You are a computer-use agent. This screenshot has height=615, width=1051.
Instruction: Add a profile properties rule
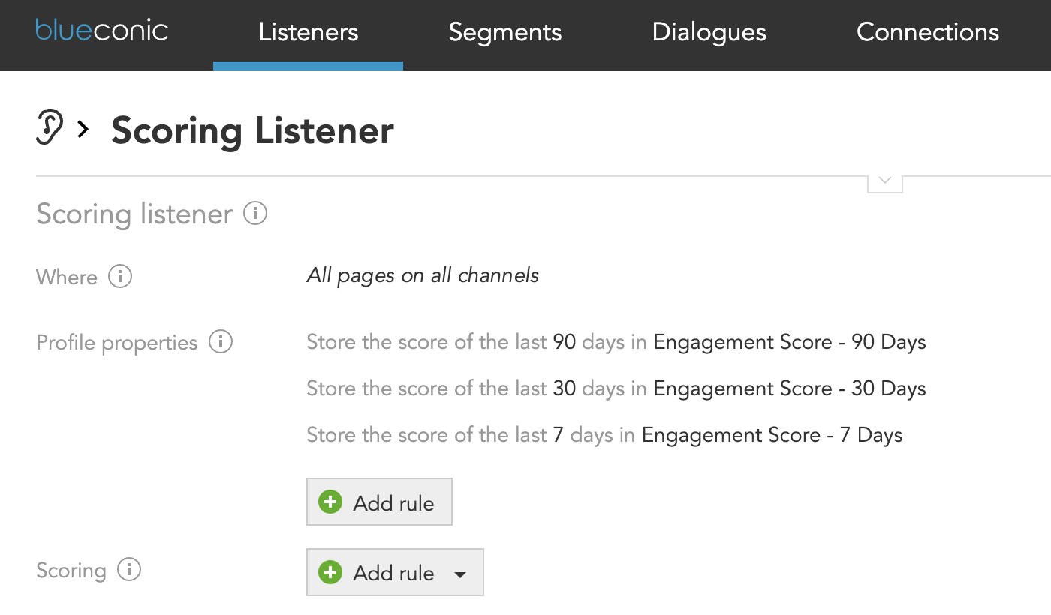point(379,502)
